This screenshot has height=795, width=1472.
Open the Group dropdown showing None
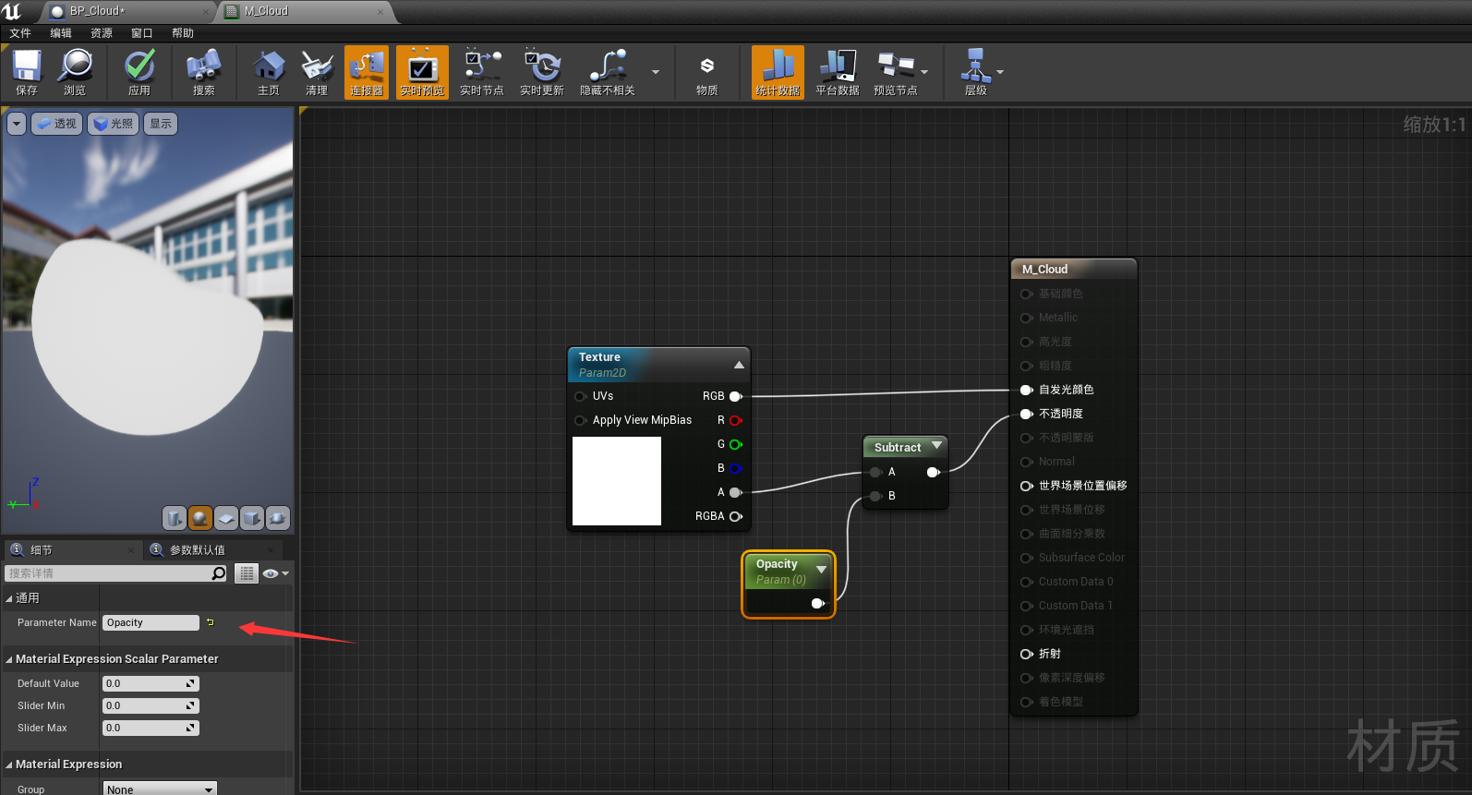[x=160, y=789]
